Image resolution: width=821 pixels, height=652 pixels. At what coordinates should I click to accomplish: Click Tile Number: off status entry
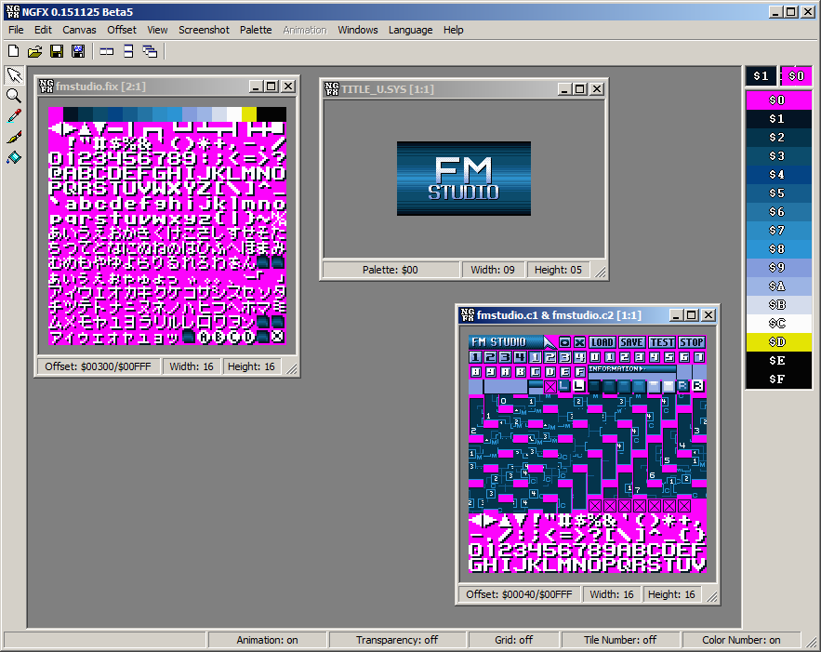tap(620, 640)
